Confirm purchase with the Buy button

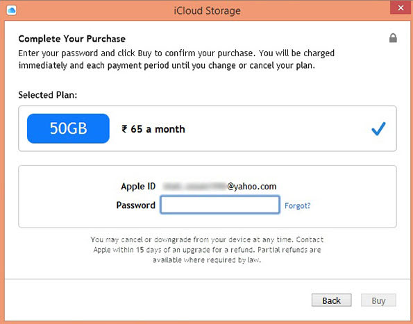378,300
